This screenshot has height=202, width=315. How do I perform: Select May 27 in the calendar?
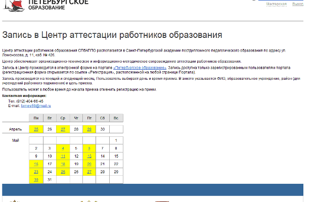click(x=89, y=172)
